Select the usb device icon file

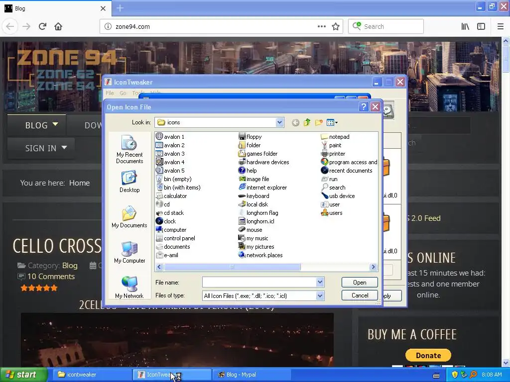pos(338,196)
